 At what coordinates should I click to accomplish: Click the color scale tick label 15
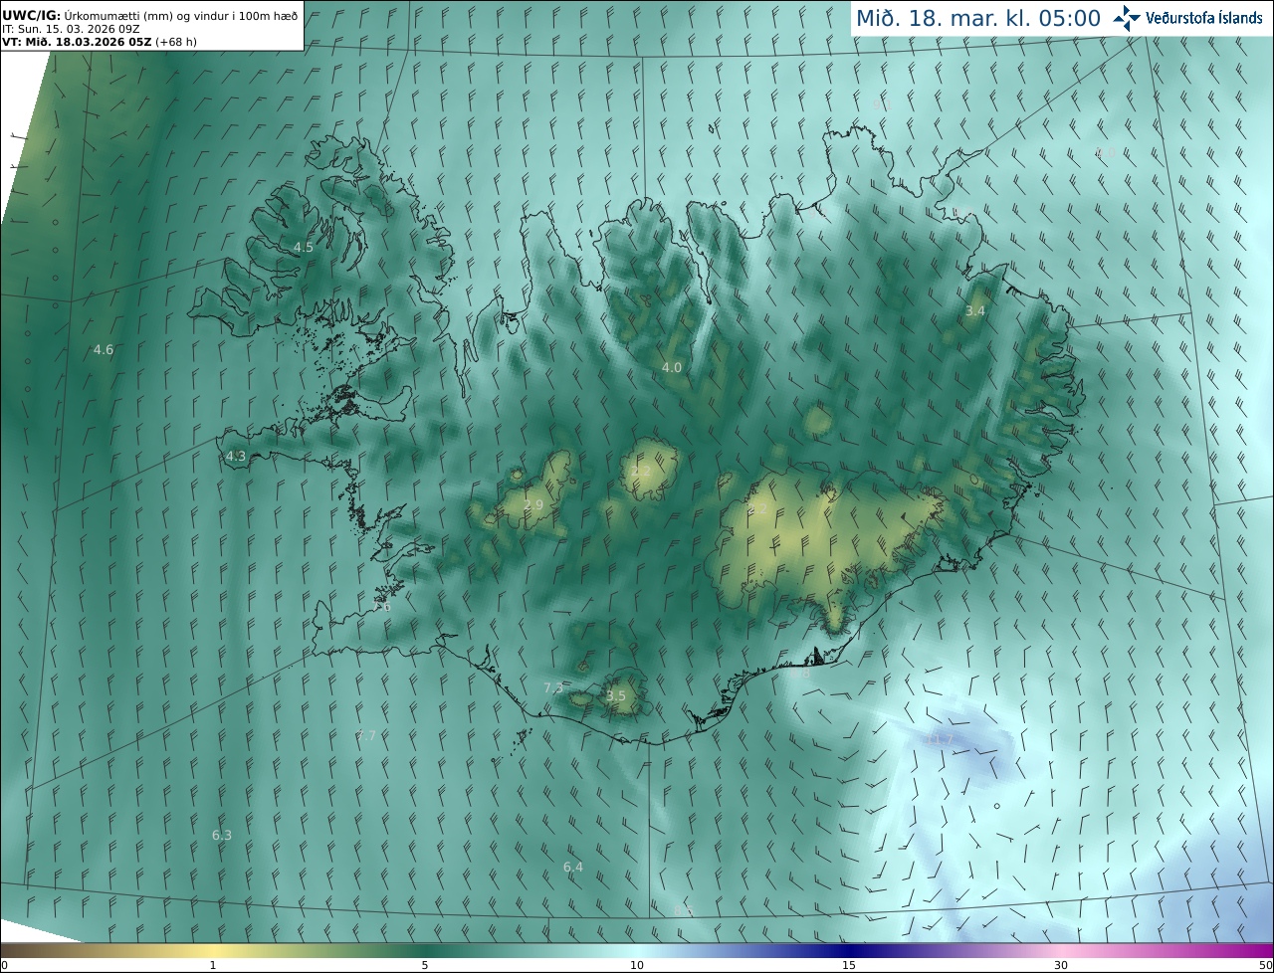click(849, 965)
